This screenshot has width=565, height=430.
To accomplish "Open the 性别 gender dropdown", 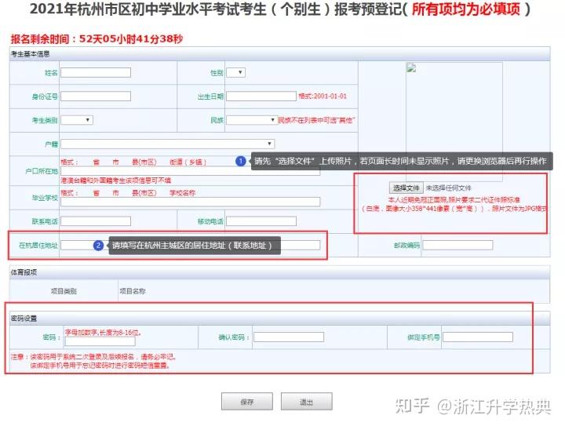I will pos(236,72).
